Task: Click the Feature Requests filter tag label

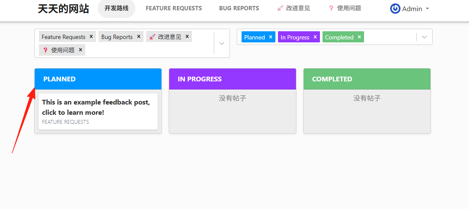Action: pyautogui.click(x=63, y=37)
